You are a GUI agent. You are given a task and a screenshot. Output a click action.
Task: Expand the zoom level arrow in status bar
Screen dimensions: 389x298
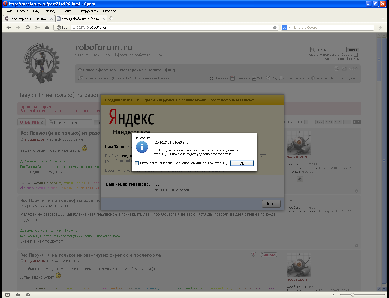click(x=333, y=295)
